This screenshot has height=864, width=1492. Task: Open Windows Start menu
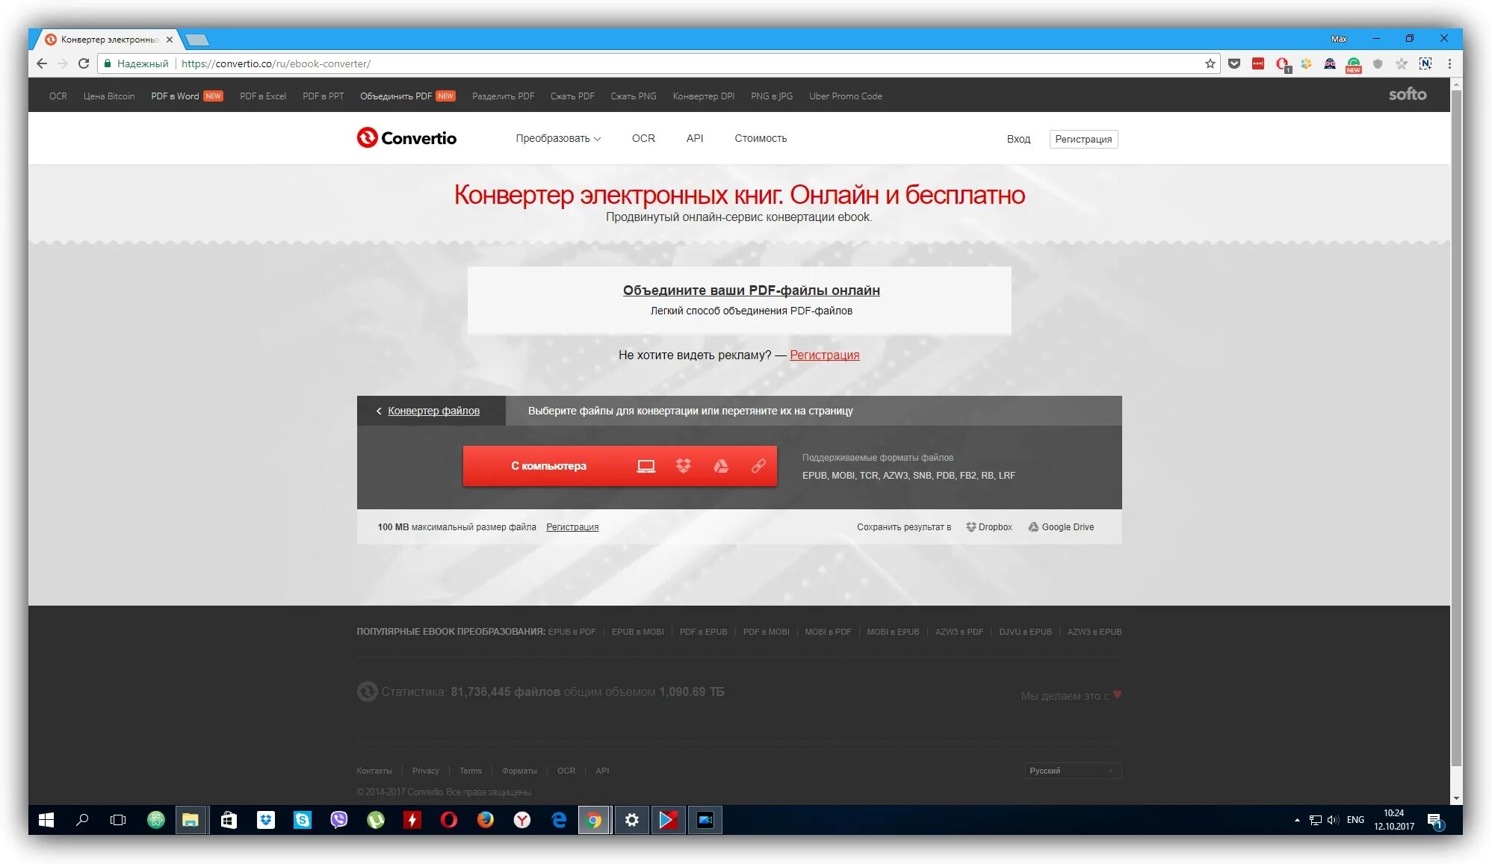point(46,820)
